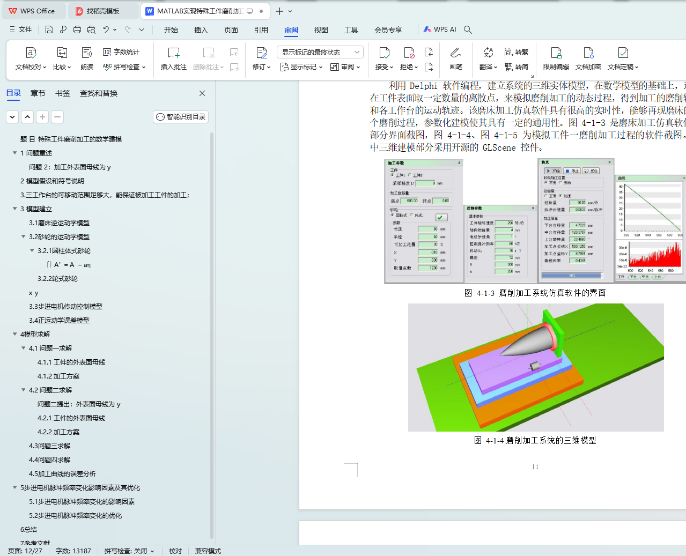
Task: Switch to the 开始 ribbon tab
Action: pyautogui.click(x=171, y=30)
